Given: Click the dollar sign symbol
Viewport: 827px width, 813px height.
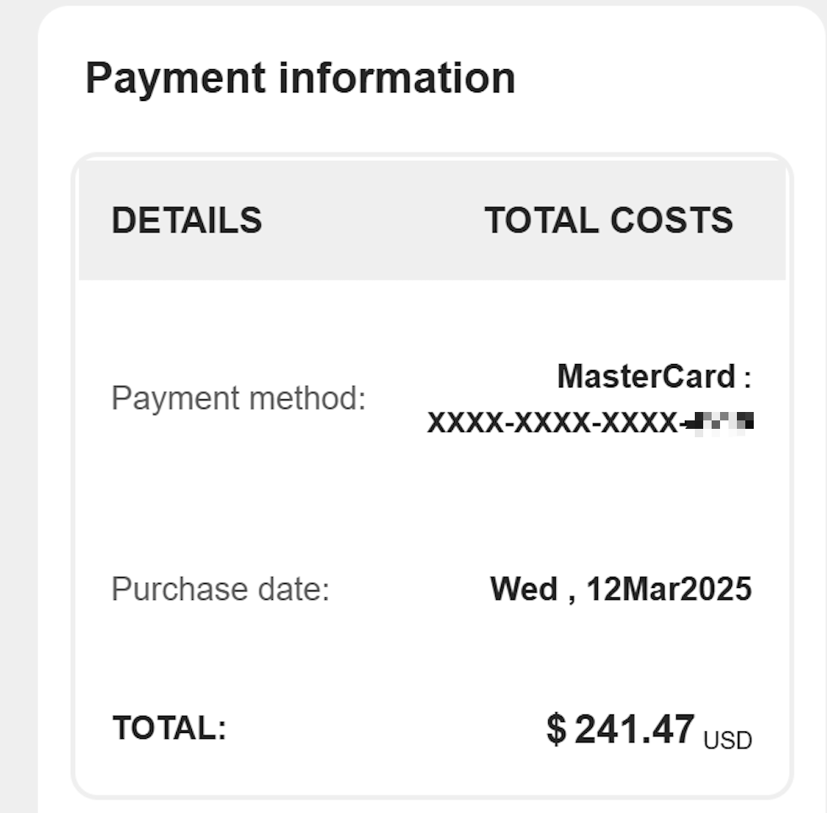Looking at the screenshot, I should click(x=557, y=729).
